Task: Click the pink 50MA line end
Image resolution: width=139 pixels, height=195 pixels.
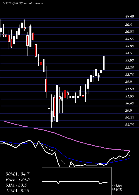Action: (129, 150)
